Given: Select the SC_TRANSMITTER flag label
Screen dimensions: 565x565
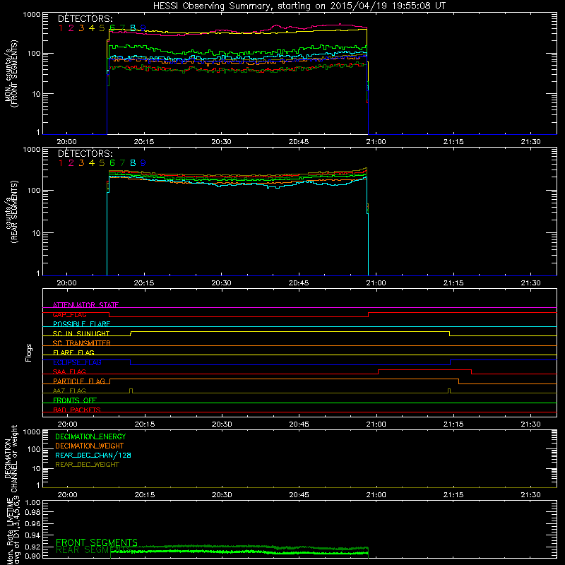Looking at the screenshot, I should pos(82,343).
